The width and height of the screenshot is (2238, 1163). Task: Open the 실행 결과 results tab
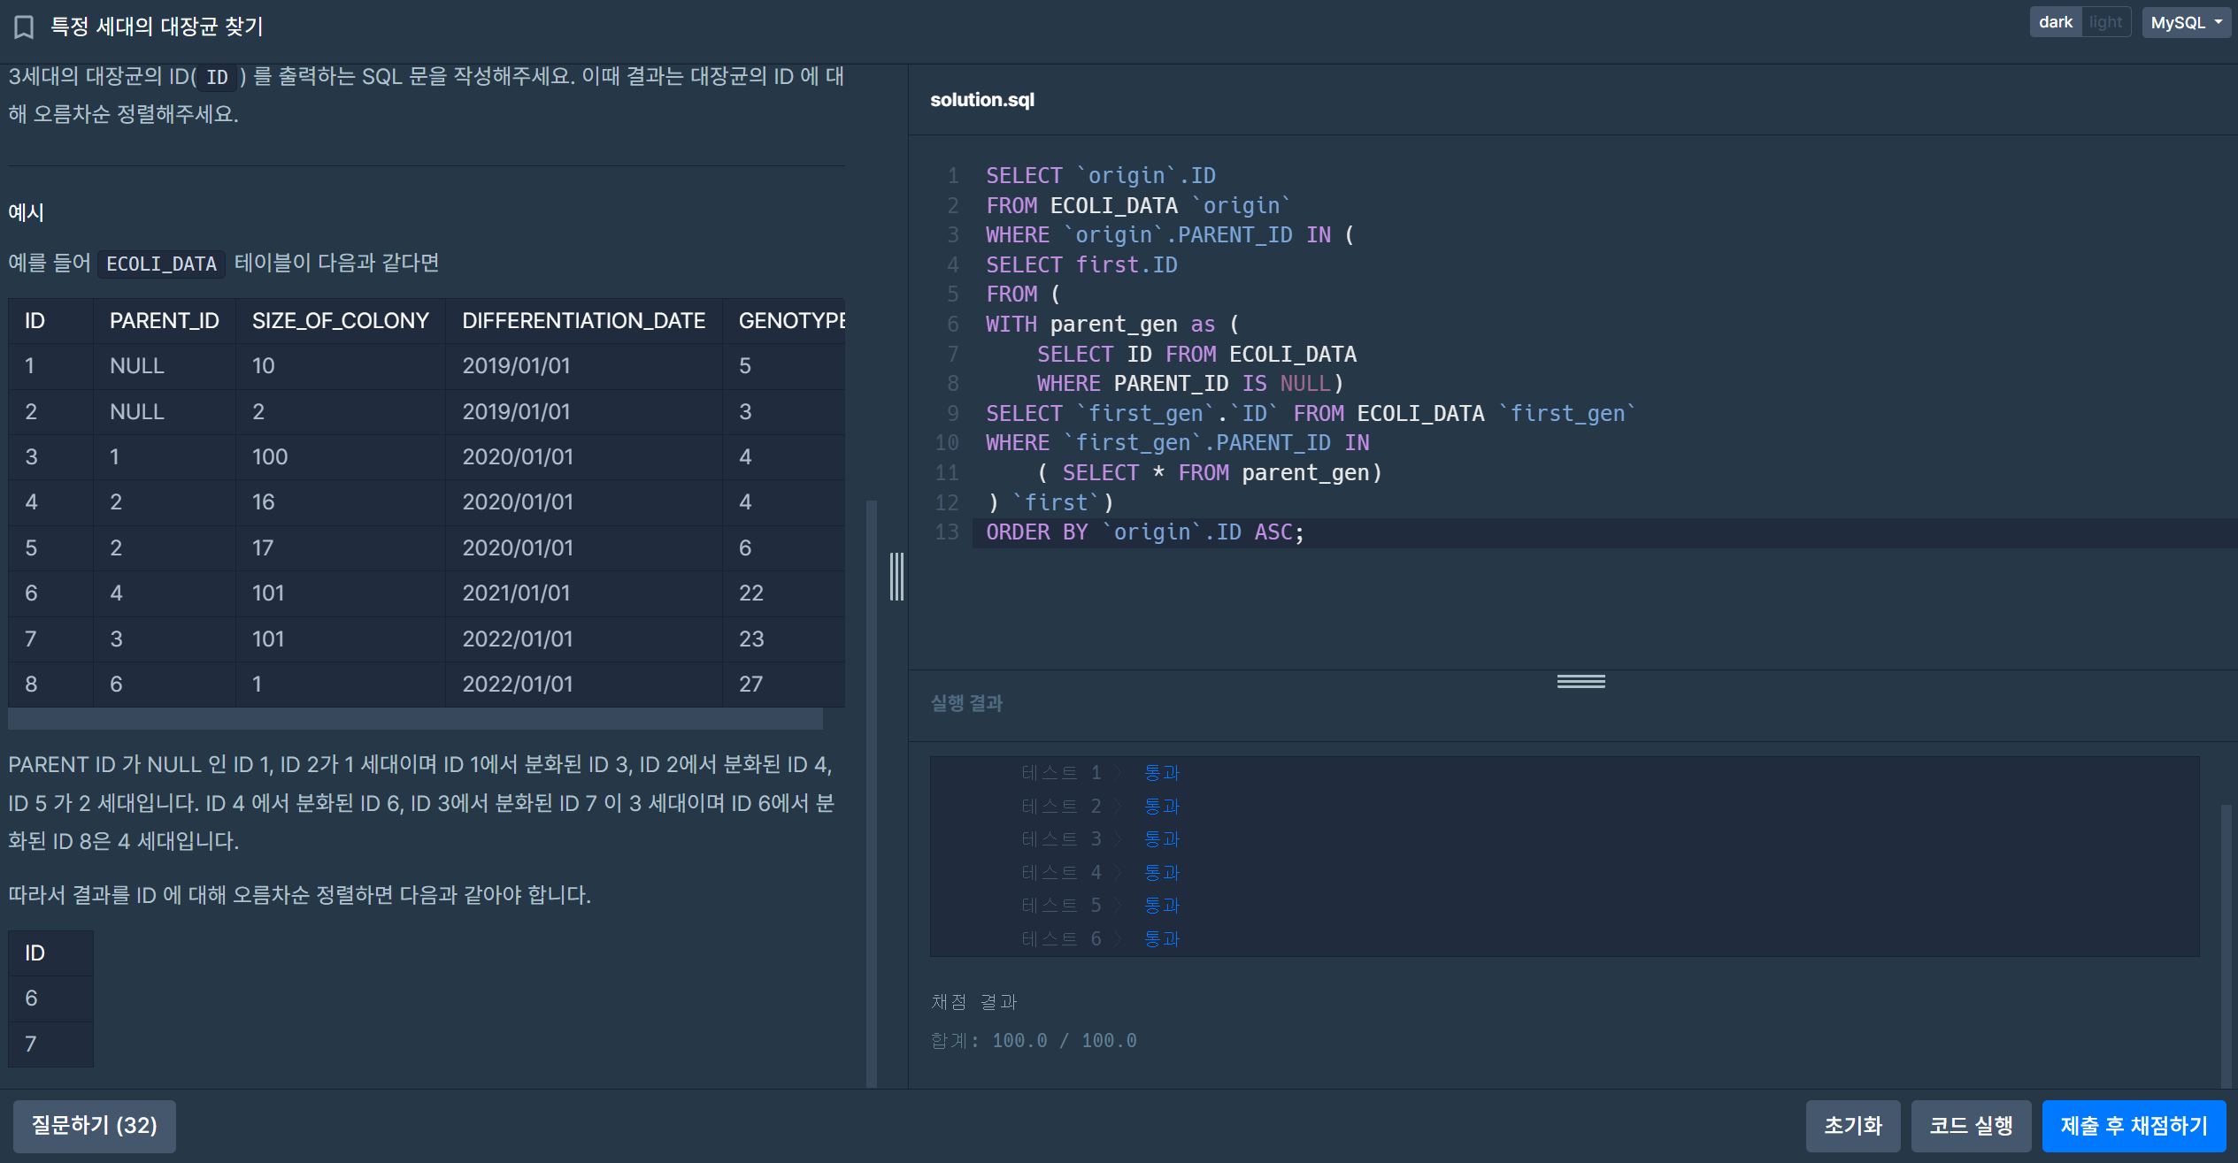(966, 703)
